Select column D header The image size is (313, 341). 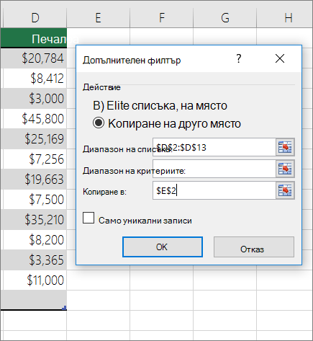pyautogui.click(x=35, y=18)
